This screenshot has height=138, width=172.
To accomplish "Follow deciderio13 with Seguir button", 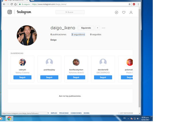I will pos(103,77).
